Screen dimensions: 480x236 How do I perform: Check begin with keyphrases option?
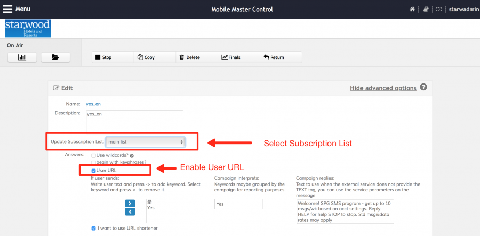[x=94, y=163]
